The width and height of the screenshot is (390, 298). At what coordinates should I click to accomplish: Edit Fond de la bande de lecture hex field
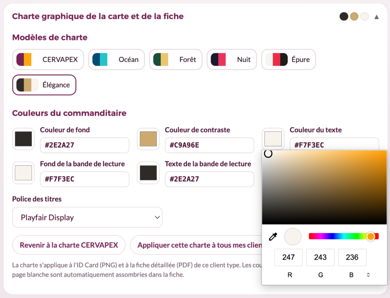85,179
